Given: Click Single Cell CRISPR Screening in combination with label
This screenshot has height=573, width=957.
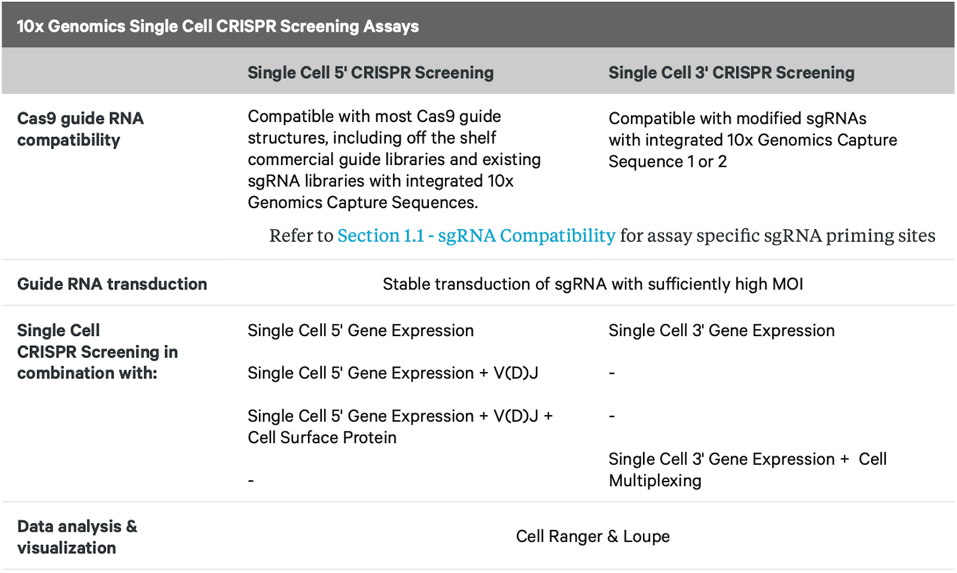Looking at the screenshot, I should pos(97,352).
